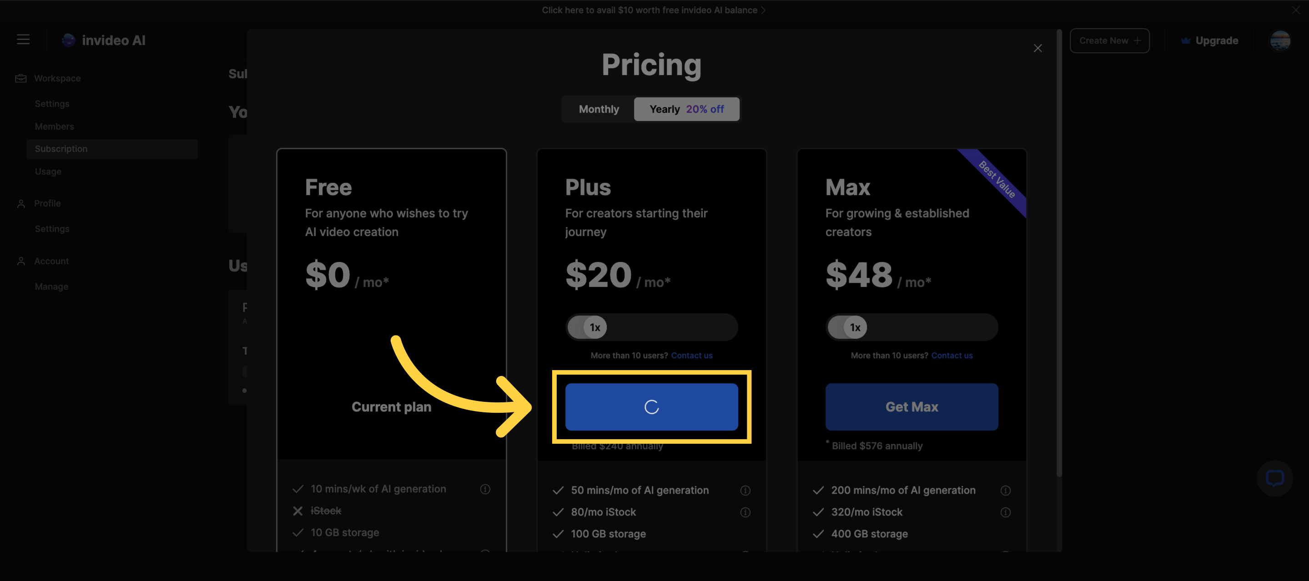Screen dimensions: 1309x581
Task: Open the hamburger menu icon
Action: (23, 40)
